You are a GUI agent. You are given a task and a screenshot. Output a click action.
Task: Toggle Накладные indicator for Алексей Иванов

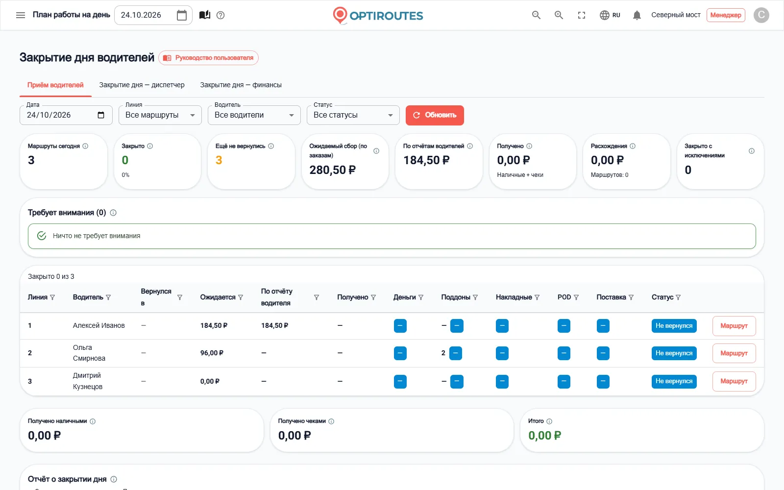click(x=502, y=326)
